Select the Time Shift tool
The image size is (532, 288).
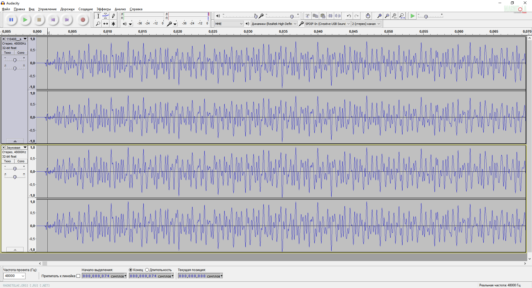(106, 24)
